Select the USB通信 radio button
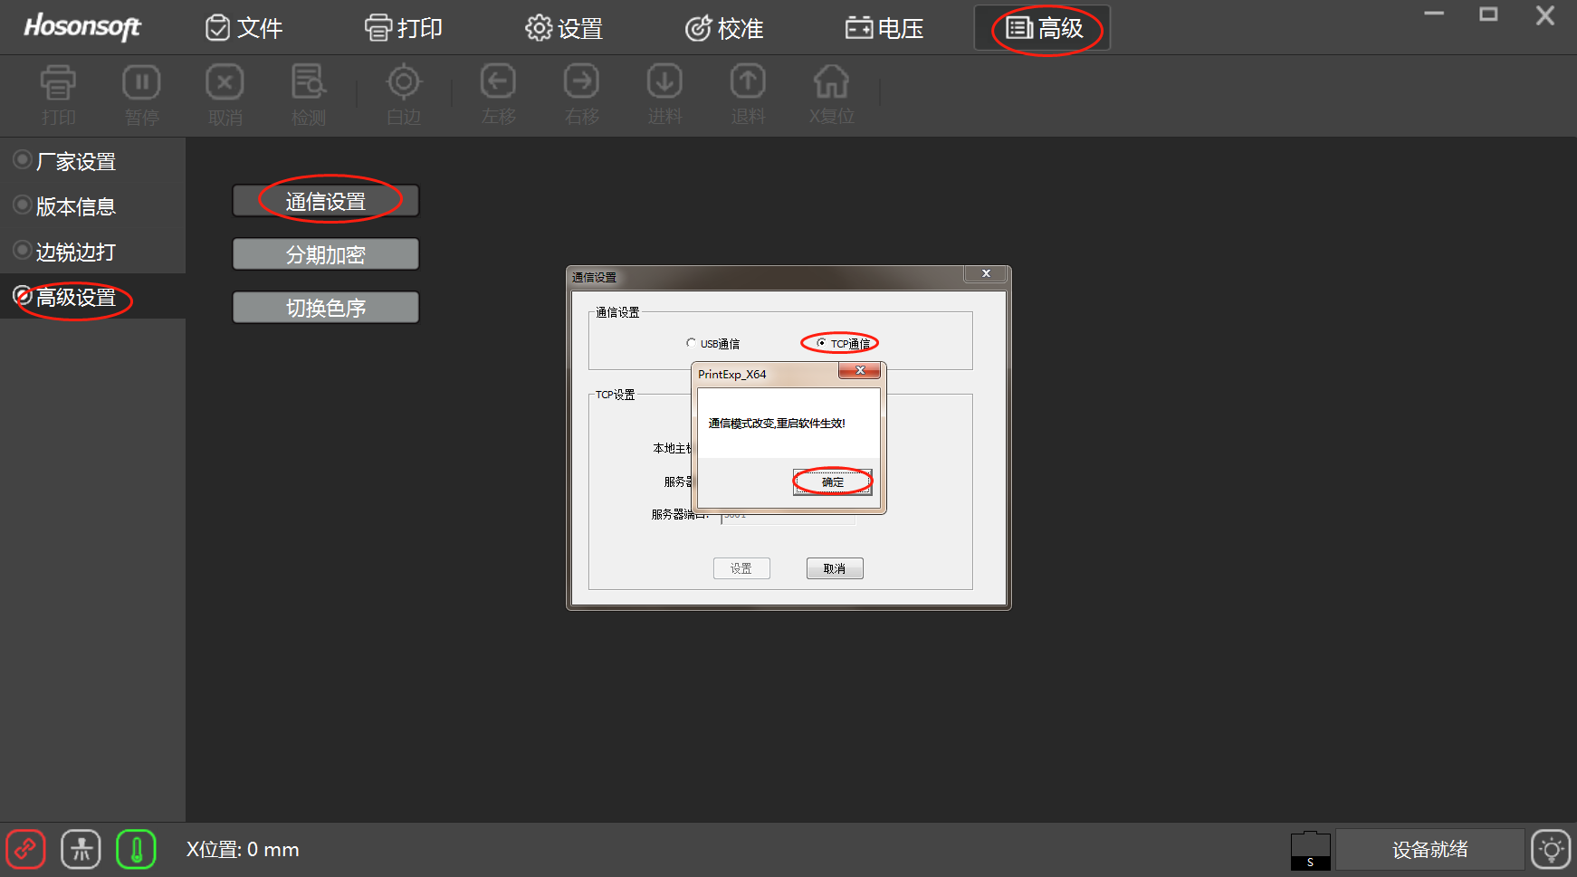The height and width of the screenshot is (877, 1577). [692, 343]
